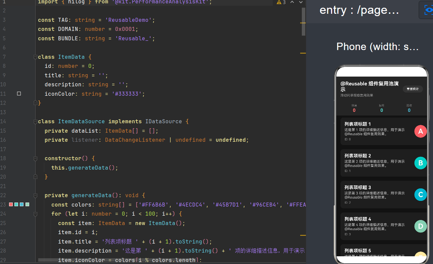Click 'ID: 2' text in third card
Viewport: 433px width, 264px height.
coord(347,203)
